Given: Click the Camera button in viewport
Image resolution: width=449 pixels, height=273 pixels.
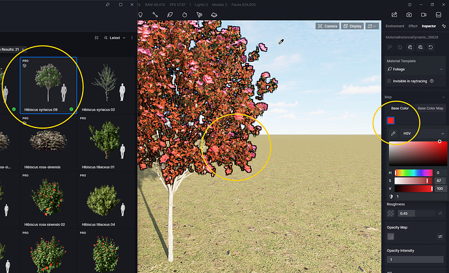Looking at the screenshot, I should [328, 26].
